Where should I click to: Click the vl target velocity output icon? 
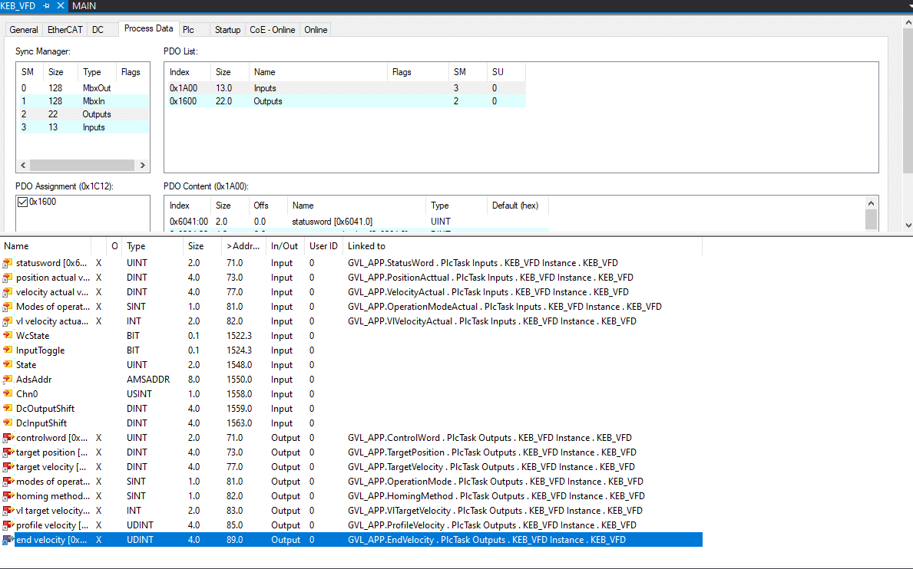tap(8, 510)
